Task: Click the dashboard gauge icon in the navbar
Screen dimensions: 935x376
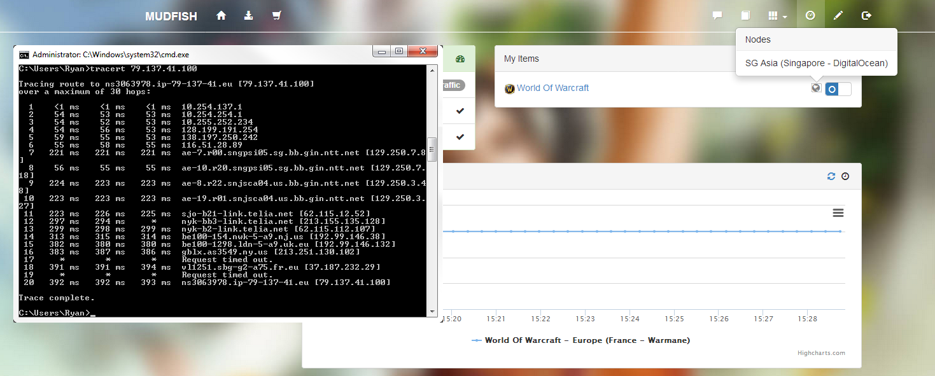Action: (810, 16)
